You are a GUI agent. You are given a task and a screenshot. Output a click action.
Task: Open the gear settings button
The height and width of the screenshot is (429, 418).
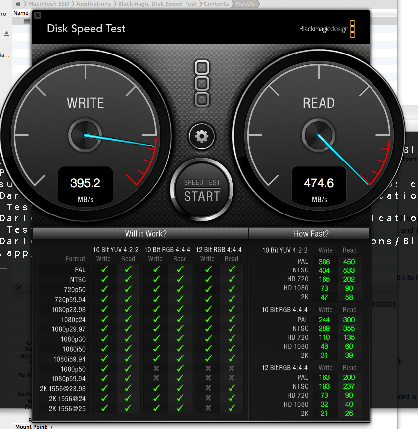[202, 136]
